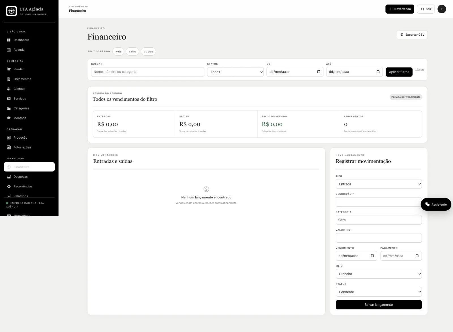Focus the Valor (R$) input field
This screenshot has width=453, height=332.
coord(379,238)
